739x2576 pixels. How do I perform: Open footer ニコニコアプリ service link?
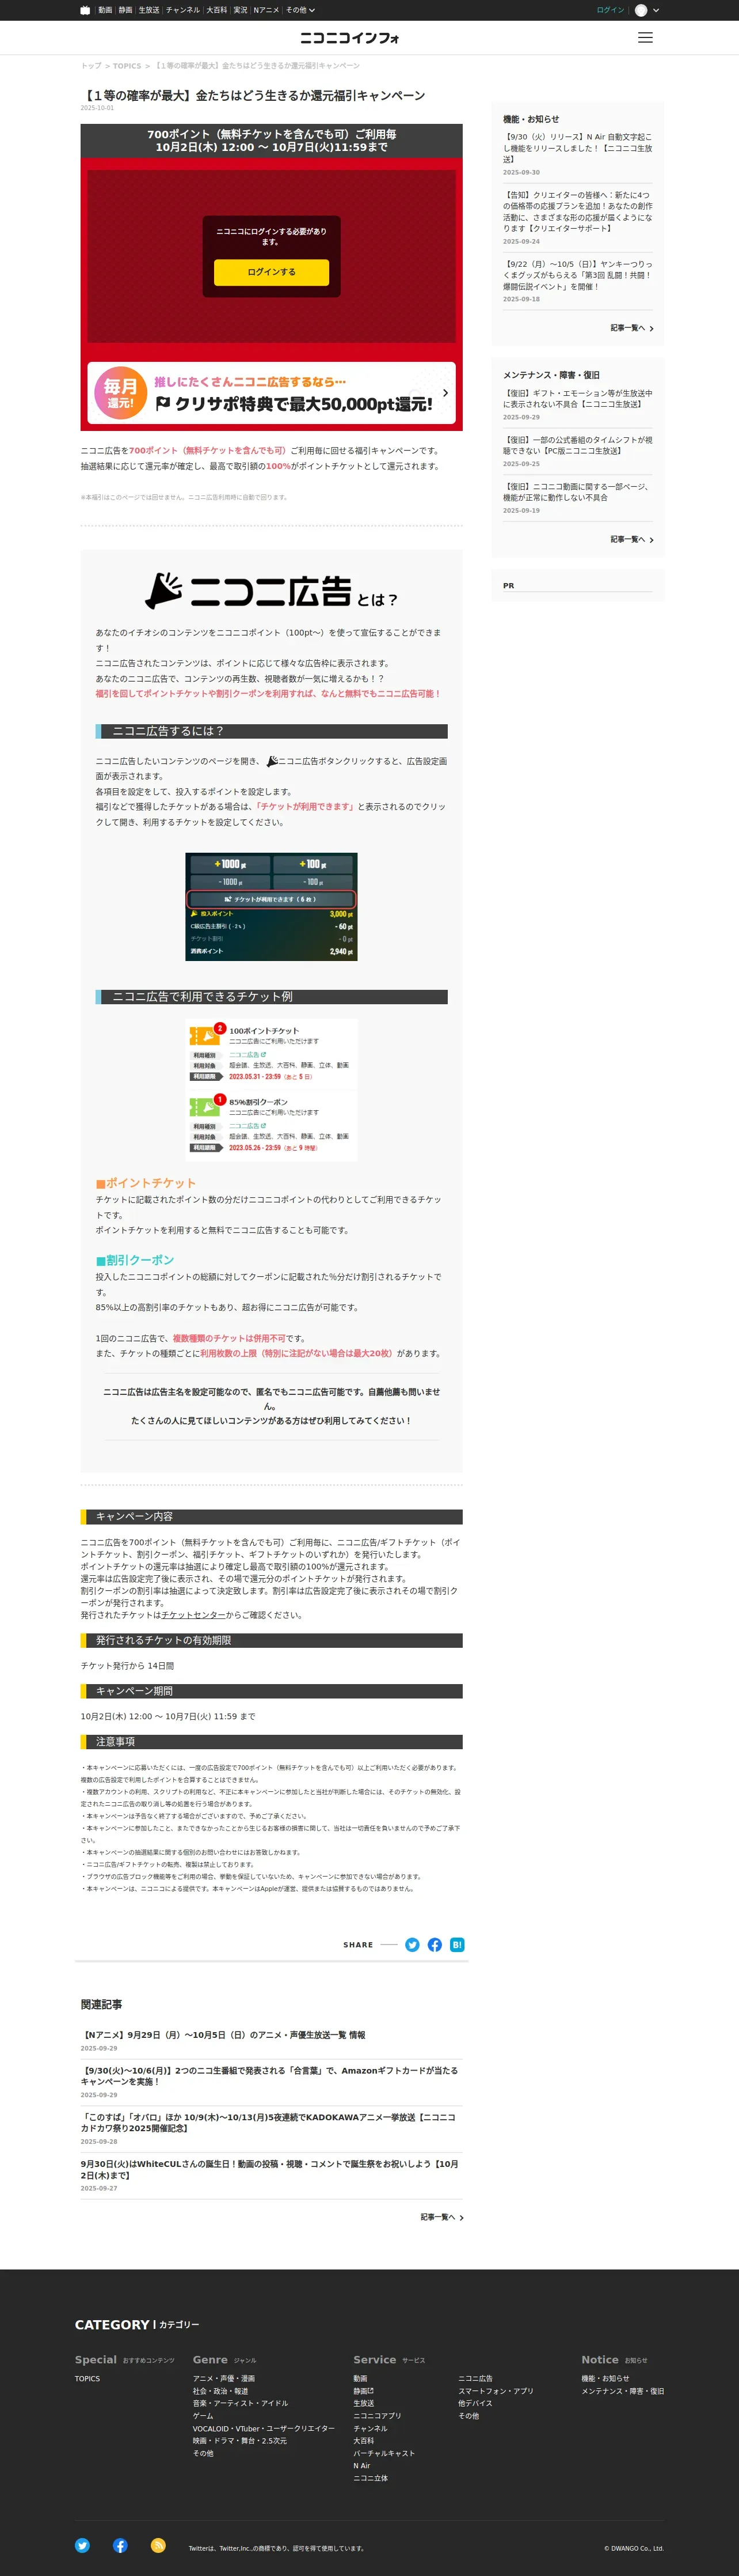[x=378, y=2416]
